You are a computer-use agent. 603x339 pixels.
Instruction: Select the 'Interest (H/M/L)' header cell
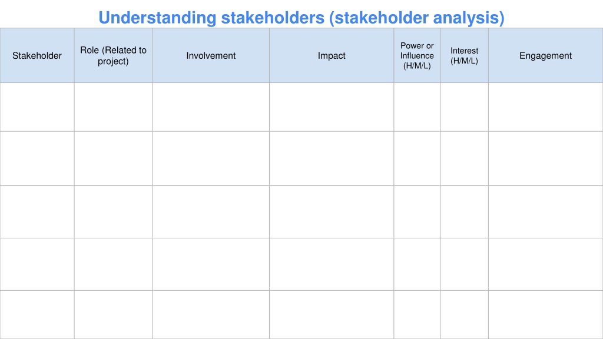coord(464,55)
